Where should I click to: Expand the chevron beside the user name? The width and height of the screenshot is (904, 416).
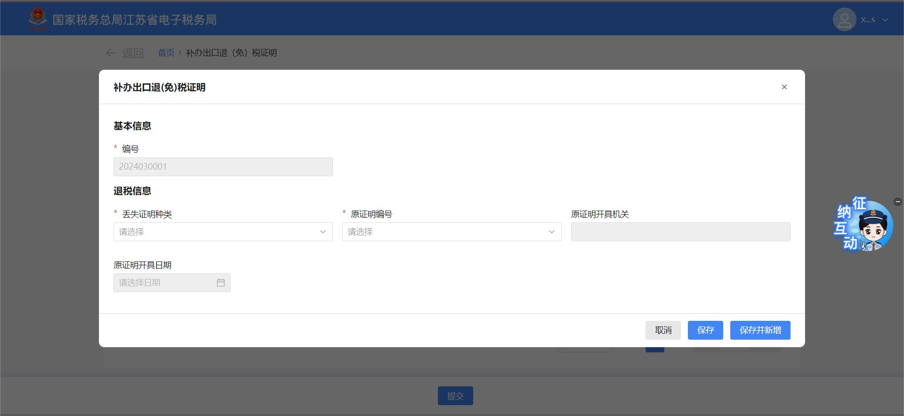point(885,20)
